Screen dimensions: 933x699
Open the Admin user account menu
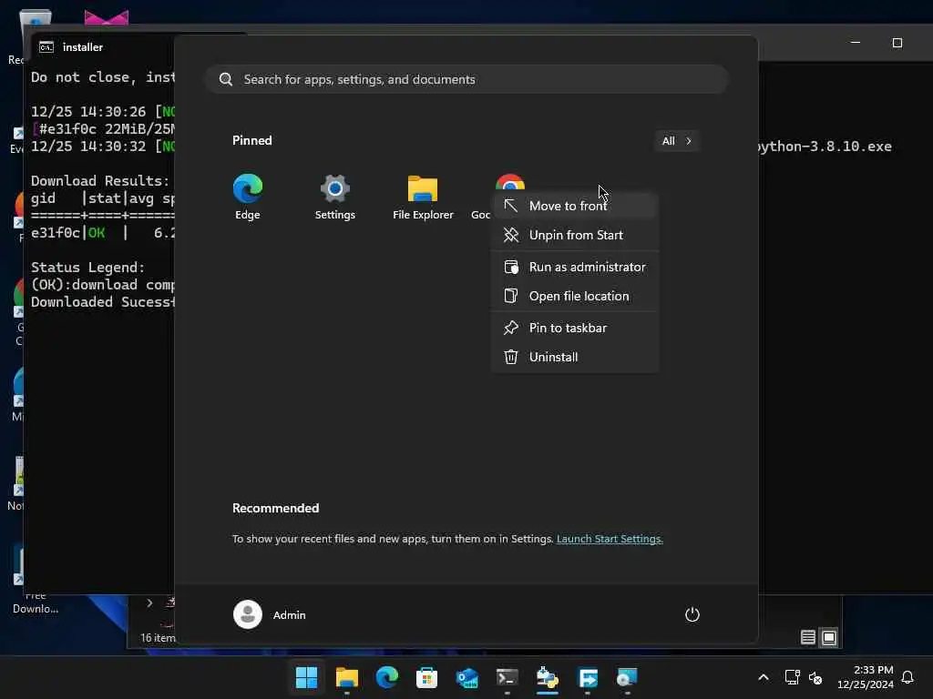click(270, 614)
